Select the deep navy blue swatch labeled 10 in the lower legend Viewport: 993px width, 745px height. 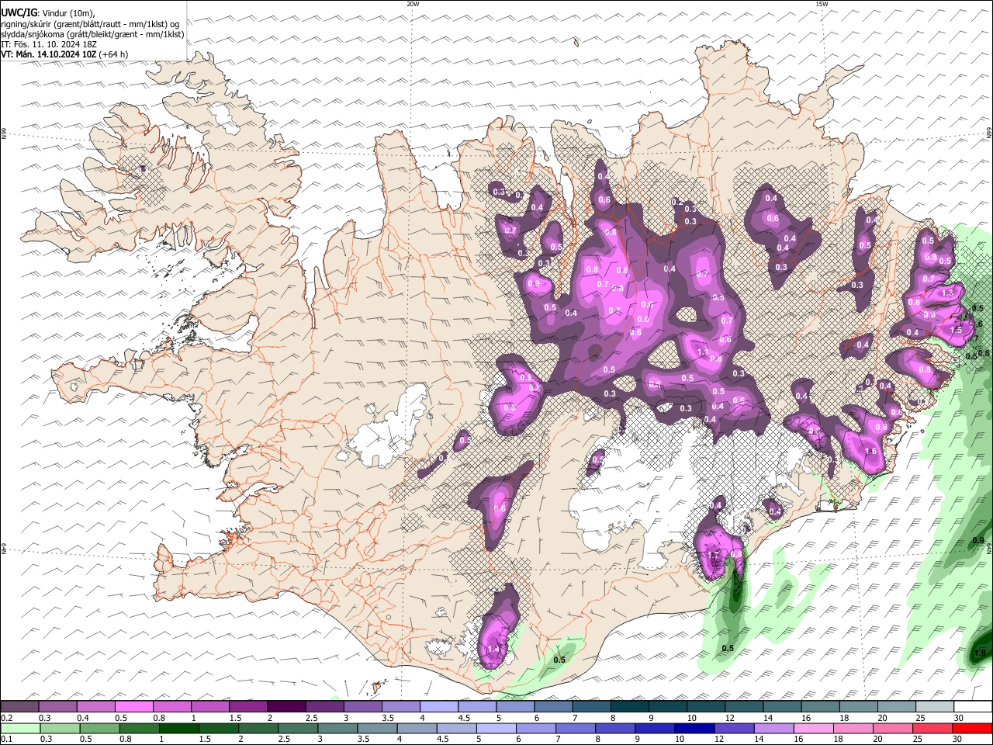(x=694, y=728)
